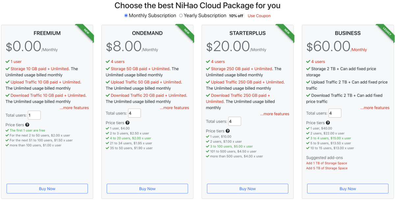Click the green checkmark beside '1 user' in FREEMIUM
Viewport: 395px width, 200px height.
[7, 62]
